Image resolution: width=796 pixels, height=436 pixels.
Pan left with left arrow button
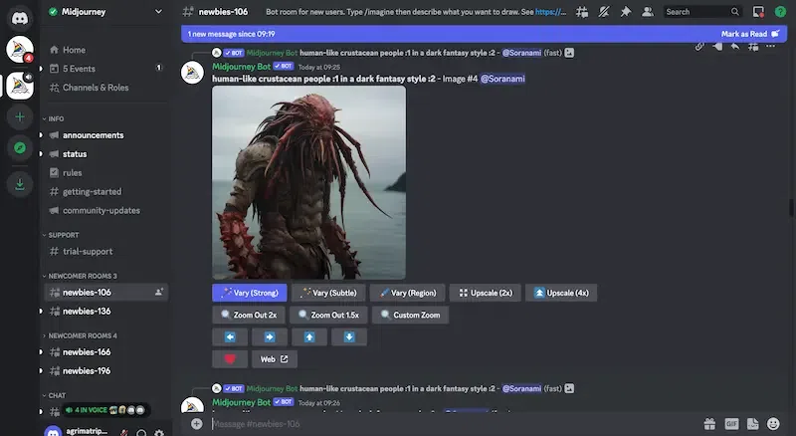point(230,336)
